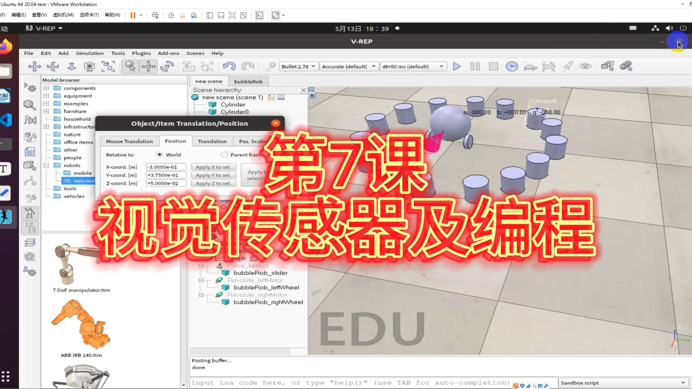The width and height of the screenshot is (692, 389).
Task: Speed up simulation with rabbit icon
Action: pyautogui.click(x=548, y=66)
